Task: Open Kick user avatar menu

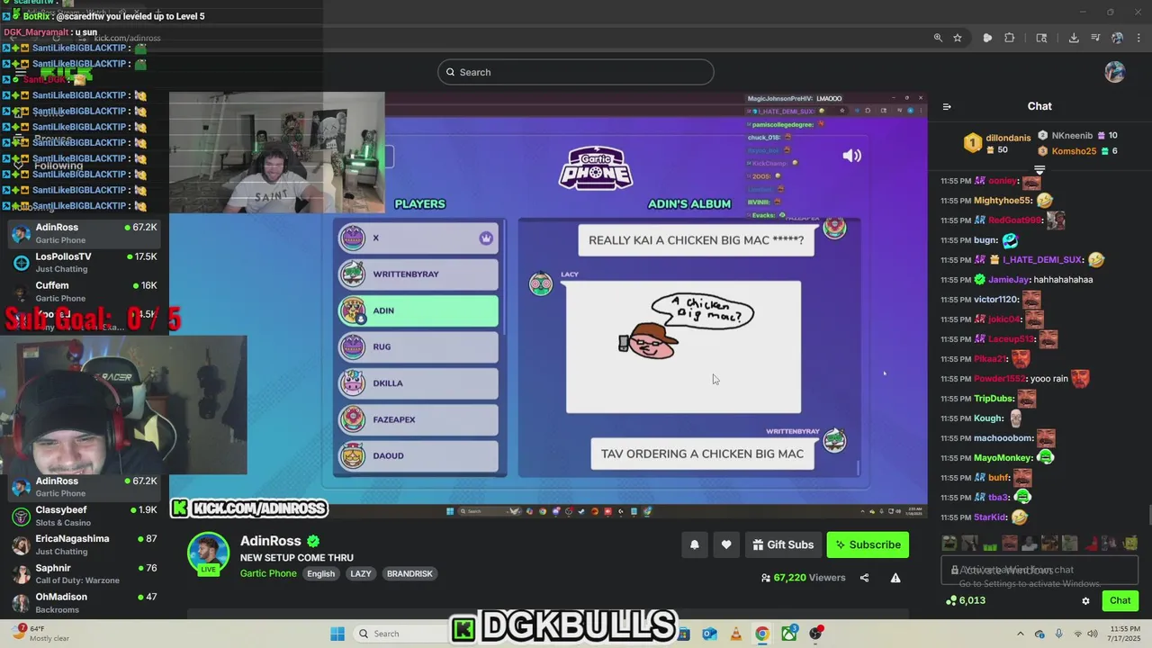Action: point(1114,72)
